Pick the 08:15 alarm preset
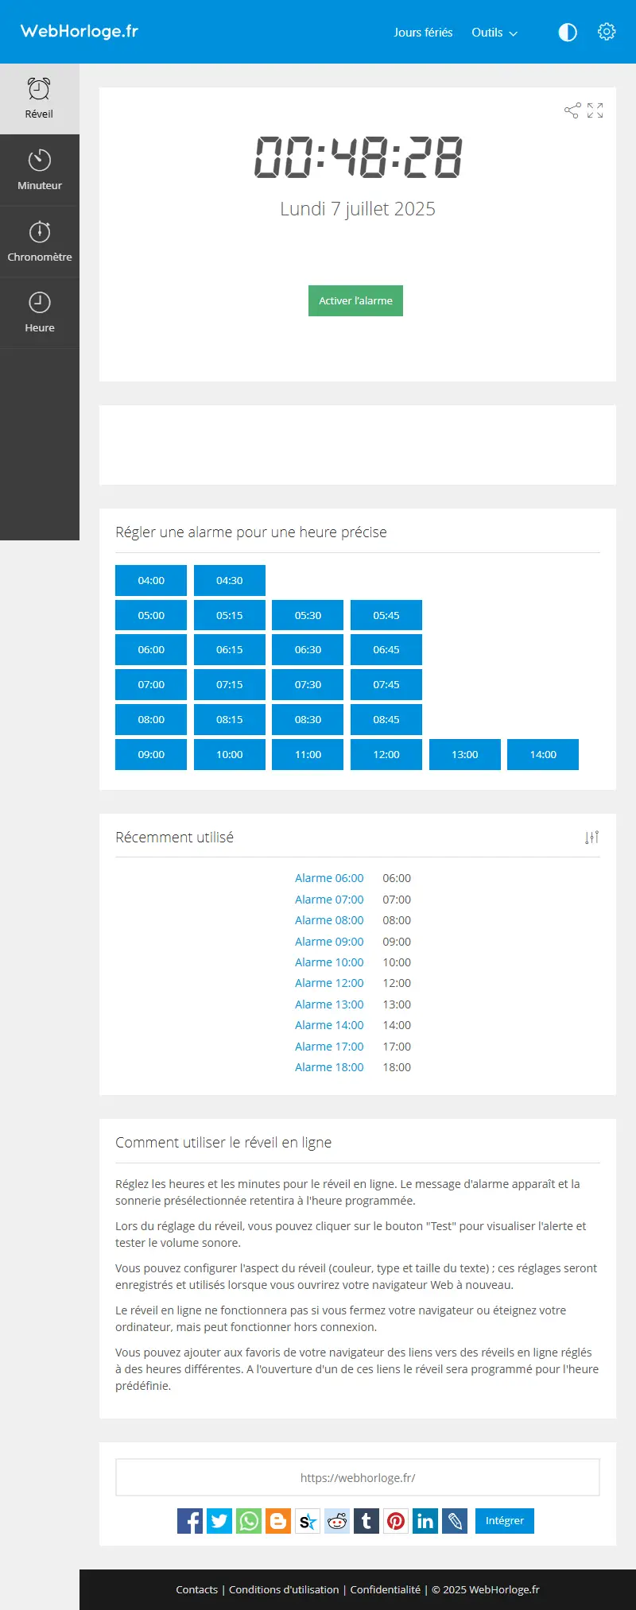The height and width of the screenshot is (1610, 636). pos(230,719)
